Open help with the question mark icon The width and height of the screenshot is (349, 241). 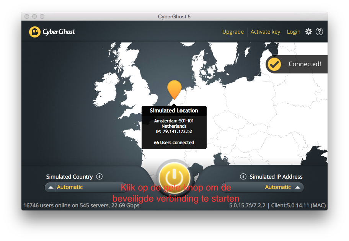point(319,32)
